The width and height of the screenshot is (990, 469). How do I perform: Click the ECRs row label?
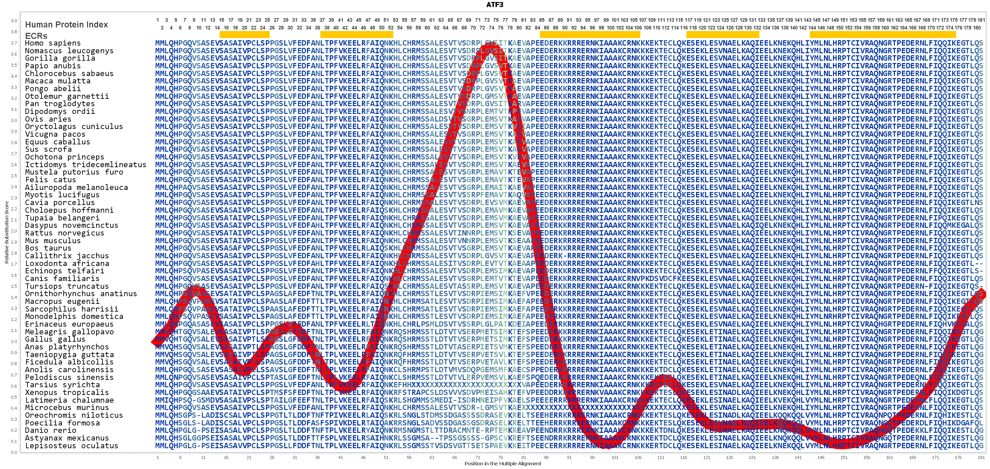click(36, 36)
